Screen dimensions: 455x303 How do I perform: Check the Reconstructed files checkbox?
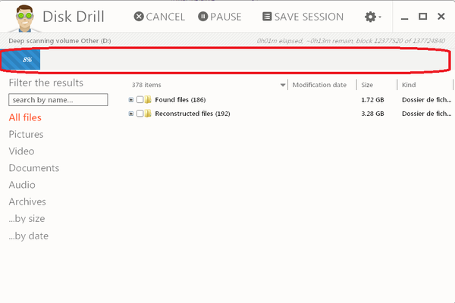pos(140,114)
